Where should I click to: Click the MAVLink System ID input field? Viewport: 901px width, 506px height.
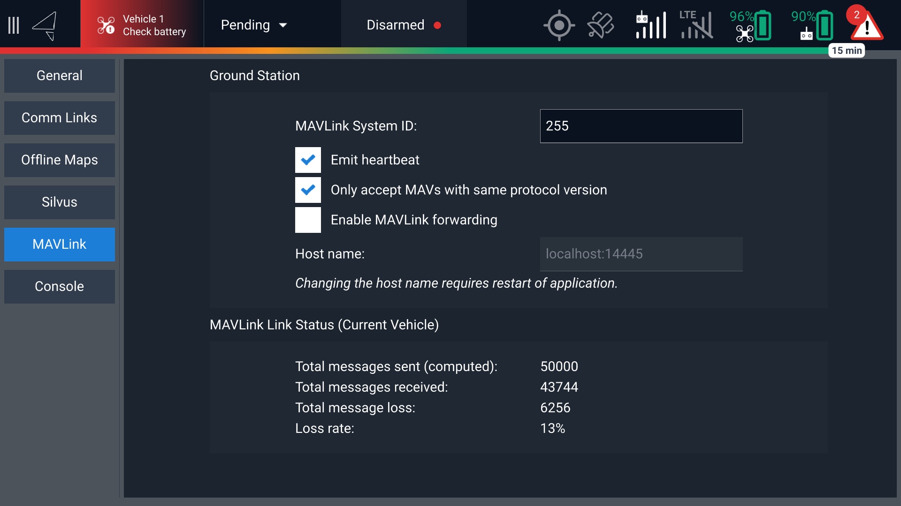click(641, 126)
